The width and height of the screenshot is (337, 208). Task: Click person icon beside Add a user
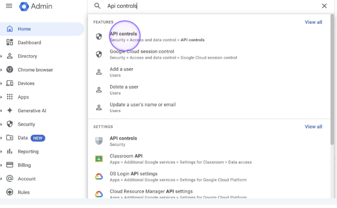point(99,72)
